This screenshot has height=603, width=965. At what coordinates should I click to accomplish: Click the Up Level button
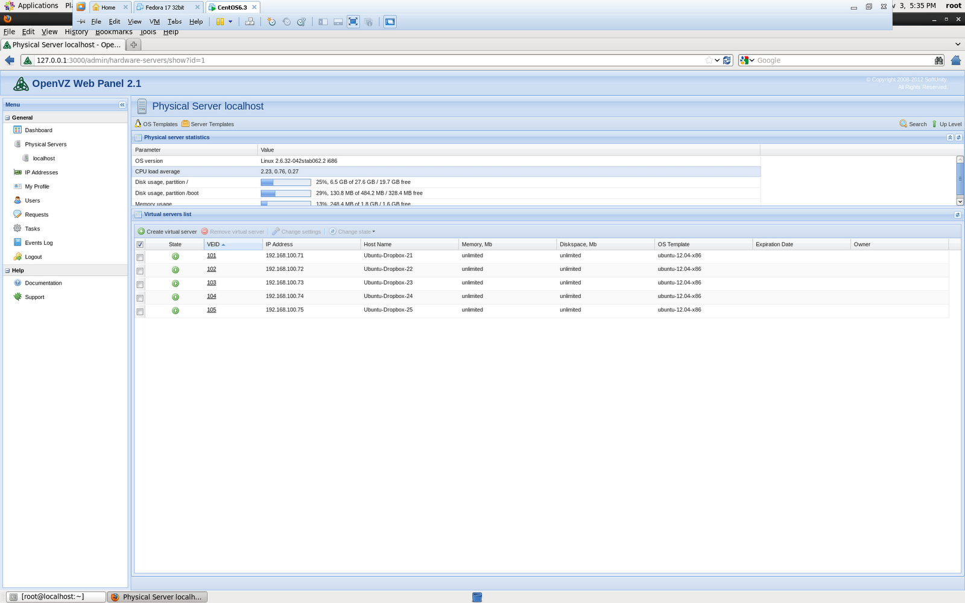click(946, 124)
